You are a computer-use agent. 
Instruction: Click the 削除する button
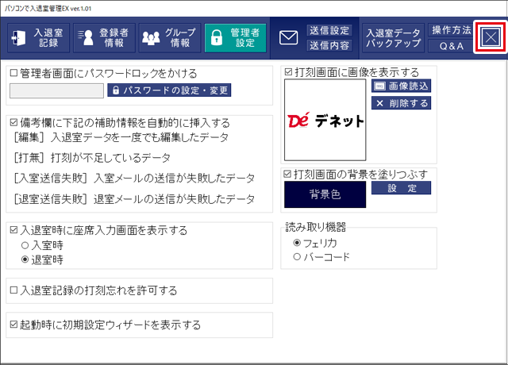tap(401, 103)
